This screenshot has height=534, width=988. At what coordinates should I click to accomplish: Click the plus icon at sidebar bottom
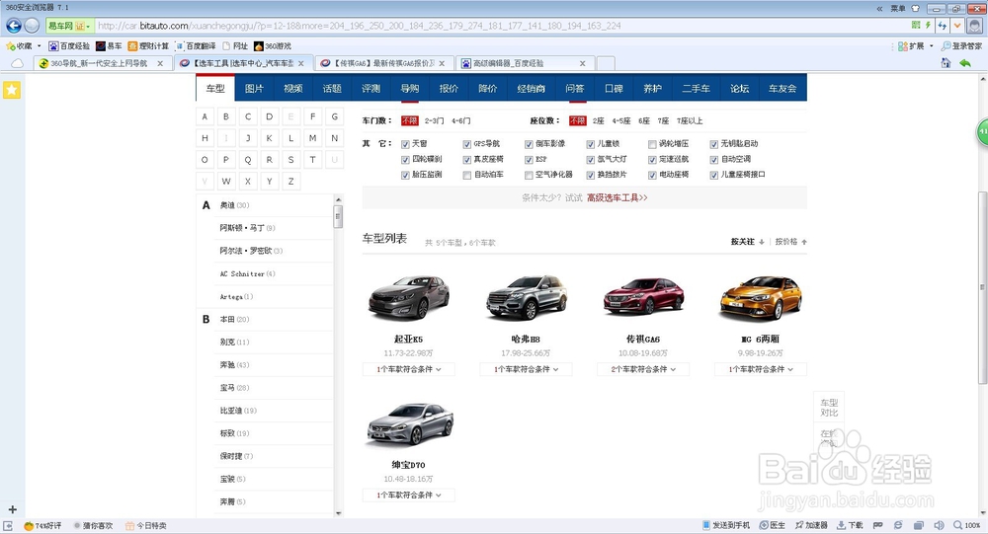(12, 509)
